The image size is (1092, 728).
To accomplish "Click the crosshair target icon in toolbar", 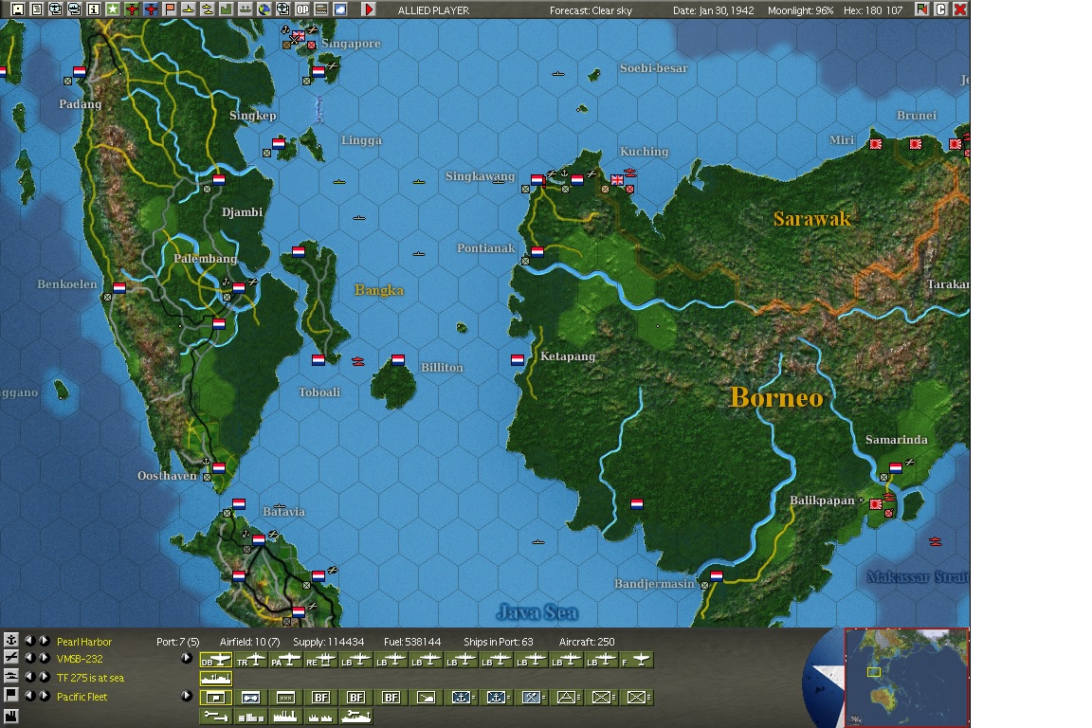I will coord(282,9).
